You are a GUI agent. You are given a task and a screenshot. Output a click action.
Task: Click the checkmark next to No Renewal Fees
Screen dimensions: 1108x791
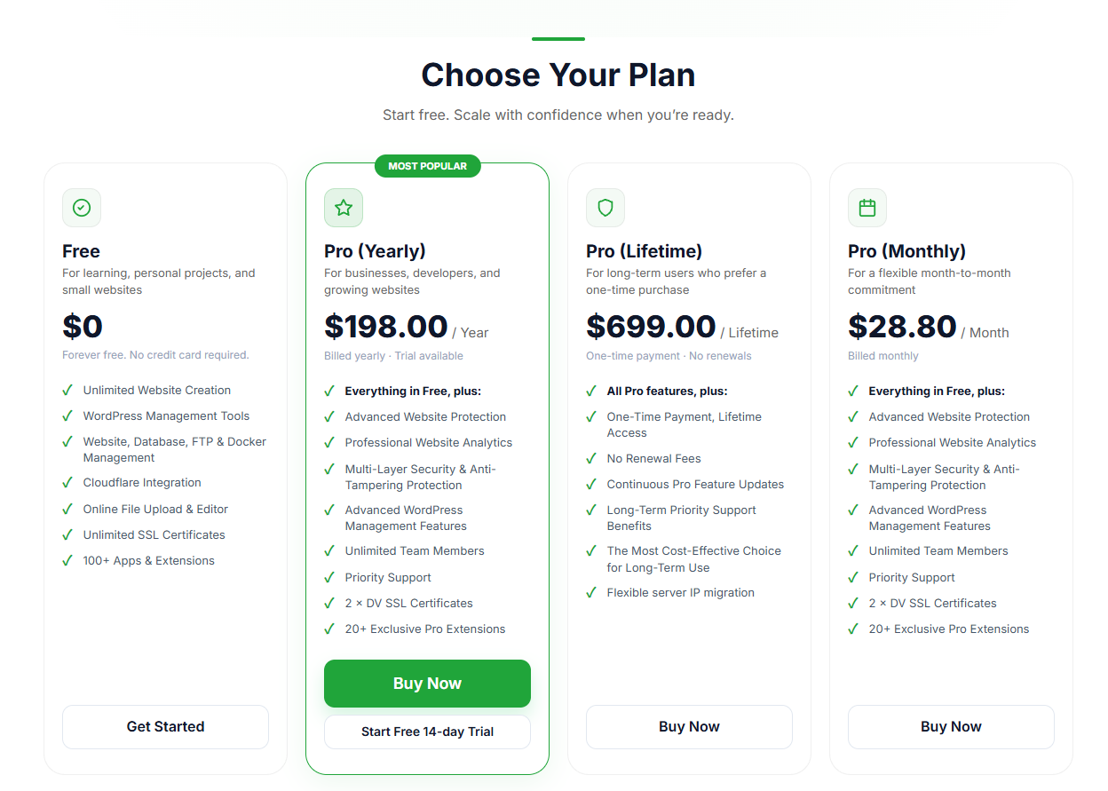point(591,459)
